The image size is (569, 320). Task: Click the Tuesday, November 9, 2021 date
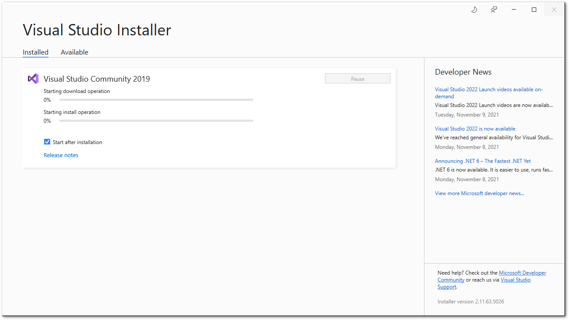click(467, 115)
